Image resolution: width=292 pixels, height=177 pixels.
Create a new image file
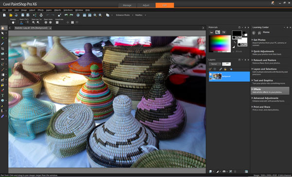click(4, 15)
